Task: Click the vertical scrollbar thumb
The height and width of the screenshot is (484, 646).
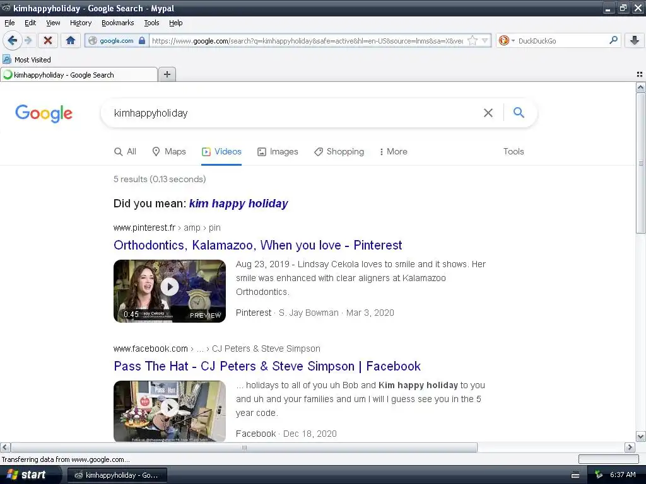Action: click(641, 163)
